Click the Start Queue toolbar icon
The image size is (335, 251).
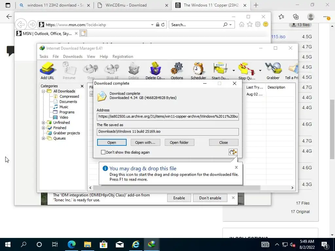[x=220, y=71]
